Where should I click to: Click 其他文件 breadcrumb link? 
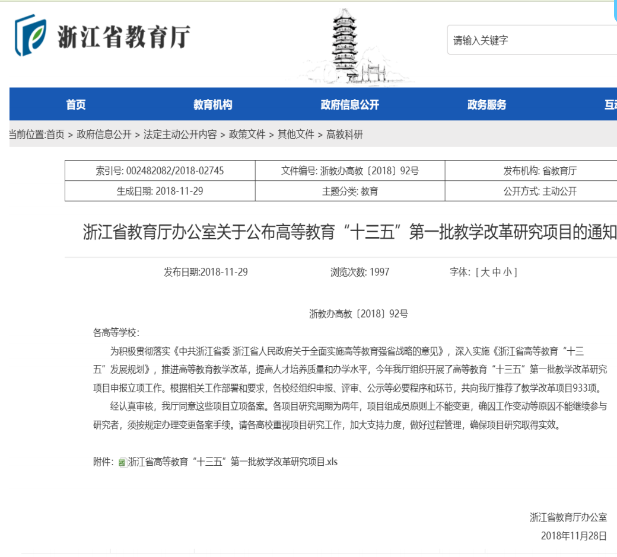pyautogui.click(x=296, y=135)
